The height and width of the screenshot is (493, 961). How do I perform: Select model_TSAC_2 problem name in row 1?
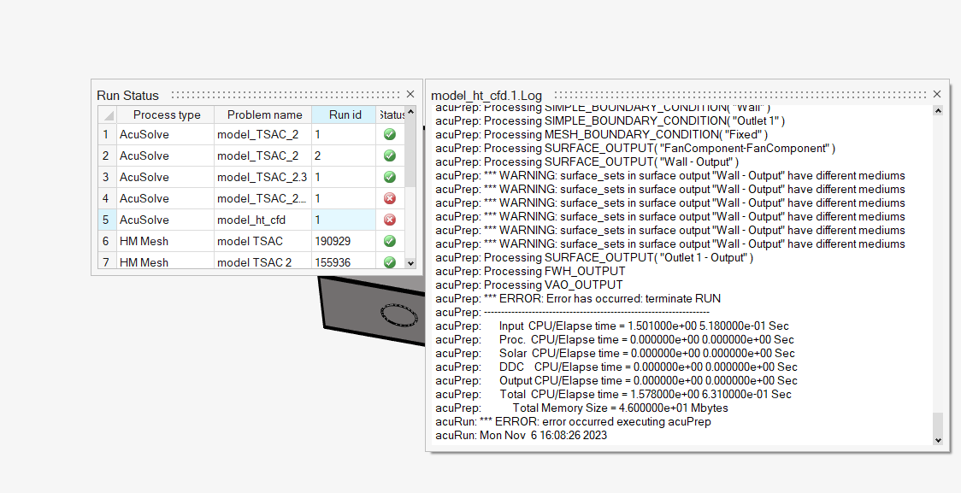263,134
